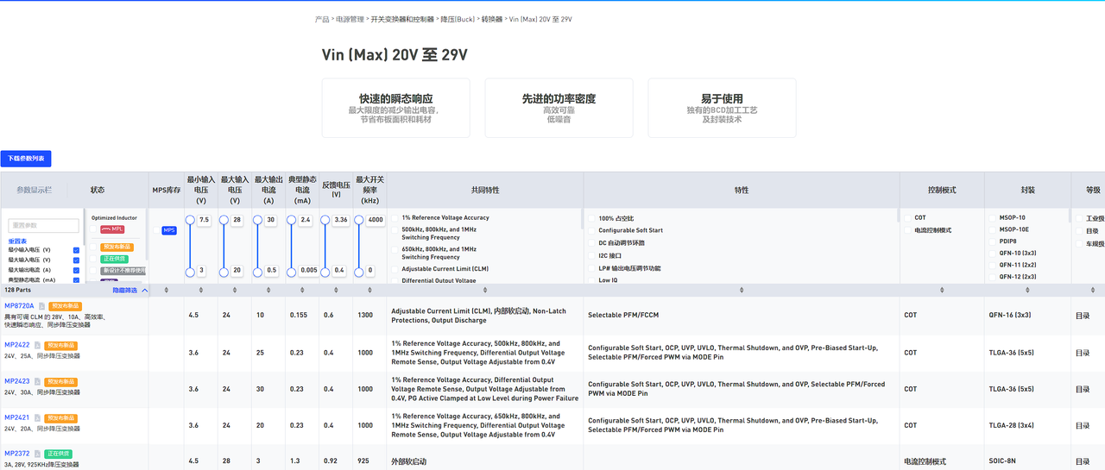Click minimum input voltage slider upper handle

(x=190, y=220)
